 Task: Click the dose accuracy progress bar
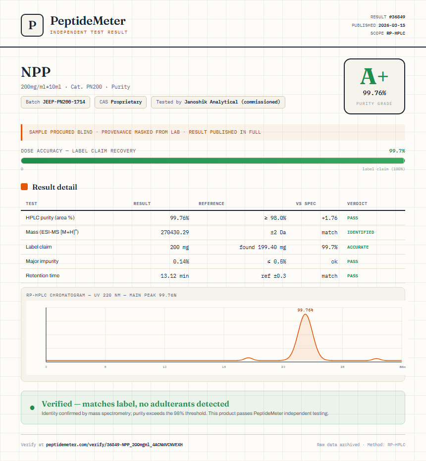213,160
